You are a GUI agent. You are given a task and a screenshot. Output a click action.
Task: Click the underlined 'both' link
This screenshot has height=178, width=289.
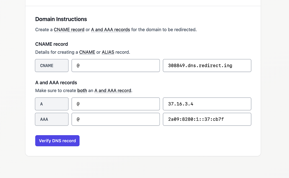coord(82,90)
